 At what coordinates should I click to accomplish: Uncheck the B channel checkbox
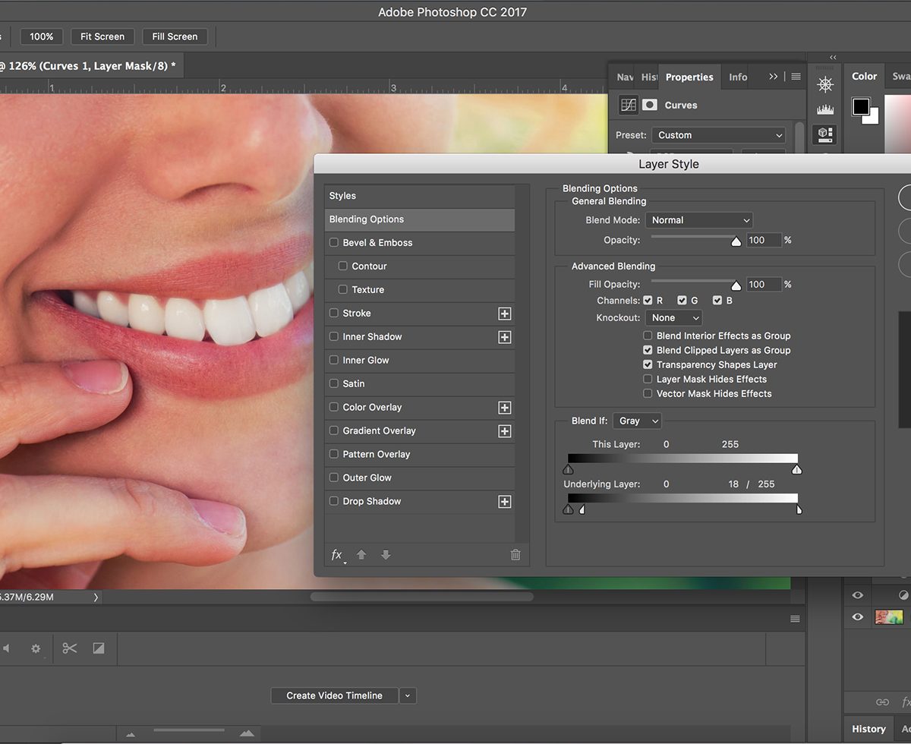click(x=717, y=301)
